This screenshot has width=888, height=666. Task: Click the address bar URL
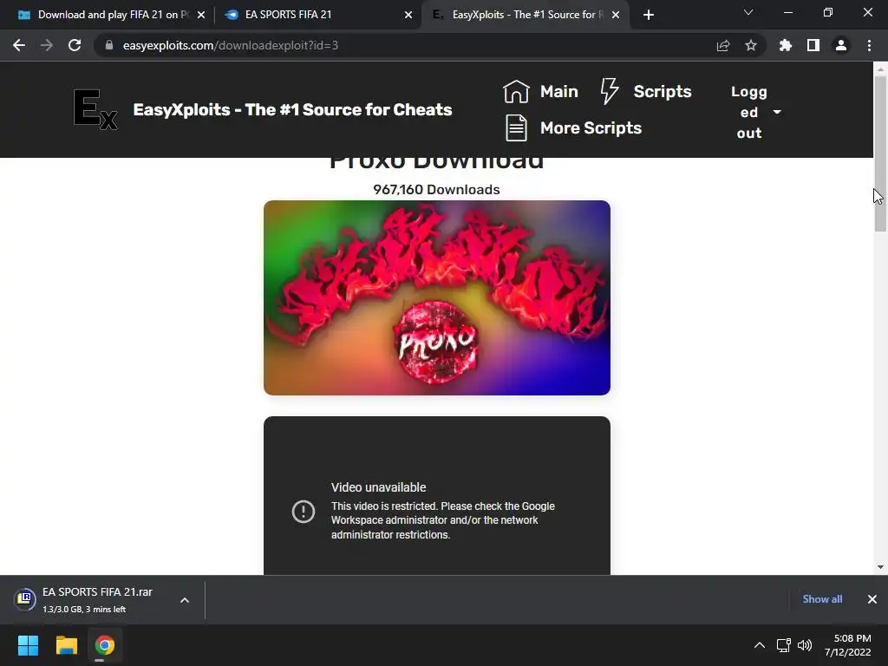[231, 45]
